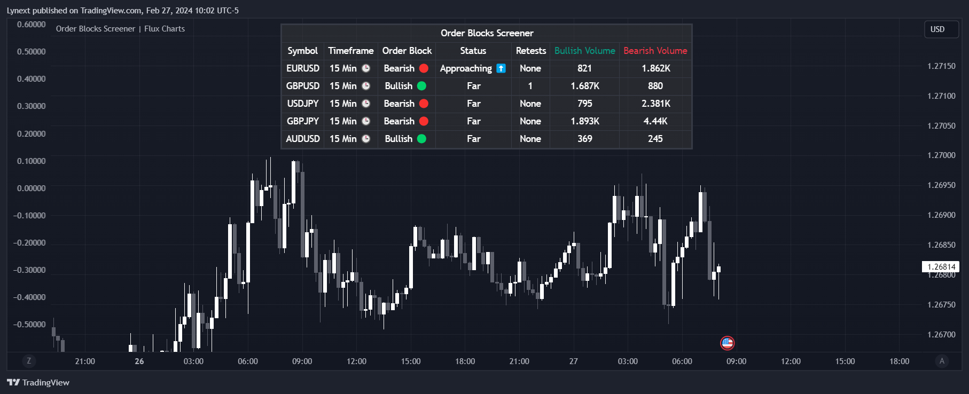
Task: Click the Approaching status text for EURUSD
Action: click(x=466, y=68)
